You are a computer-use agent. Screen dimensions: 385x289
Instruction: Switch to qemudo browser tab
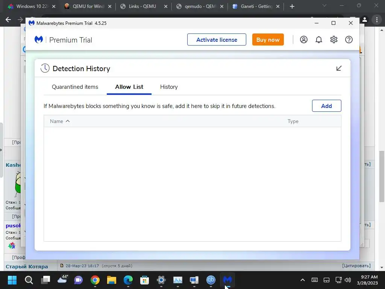coord(200,6)
